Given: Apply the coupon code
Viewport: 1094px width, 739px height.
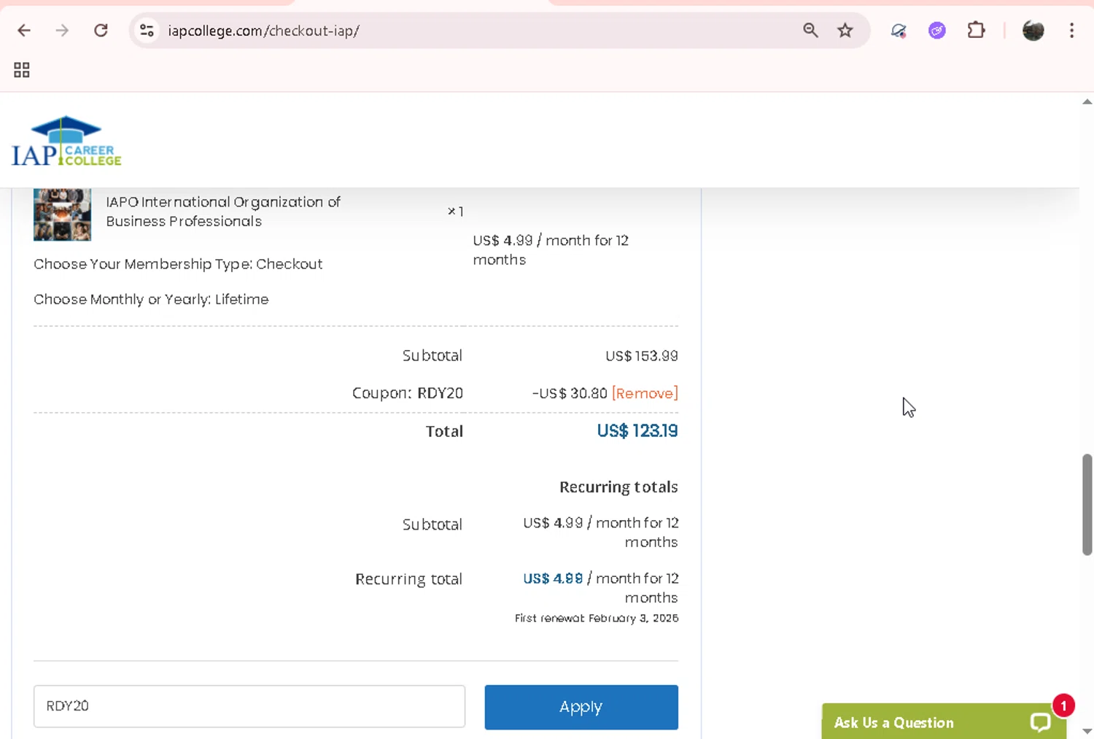Looking at the screenshot, I should coord(581,707).
